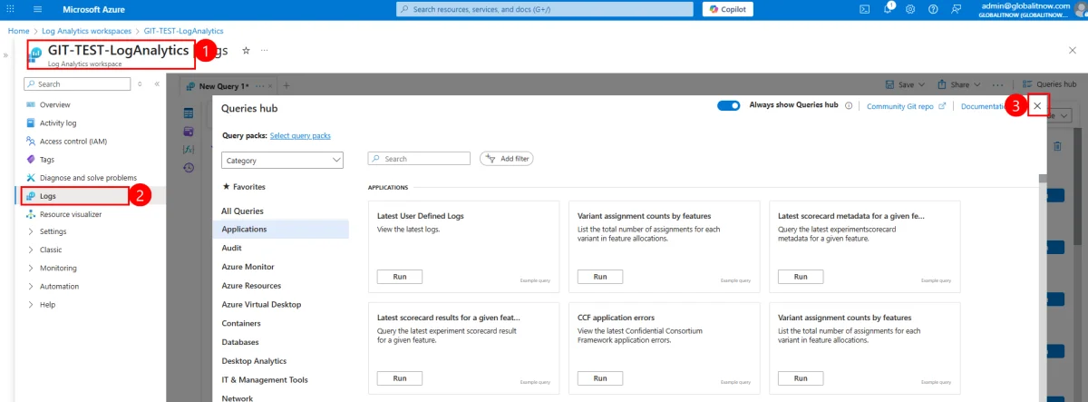The image size is (1088, 402).
Task: Click the Select query packs link
Action: point(300,136)
